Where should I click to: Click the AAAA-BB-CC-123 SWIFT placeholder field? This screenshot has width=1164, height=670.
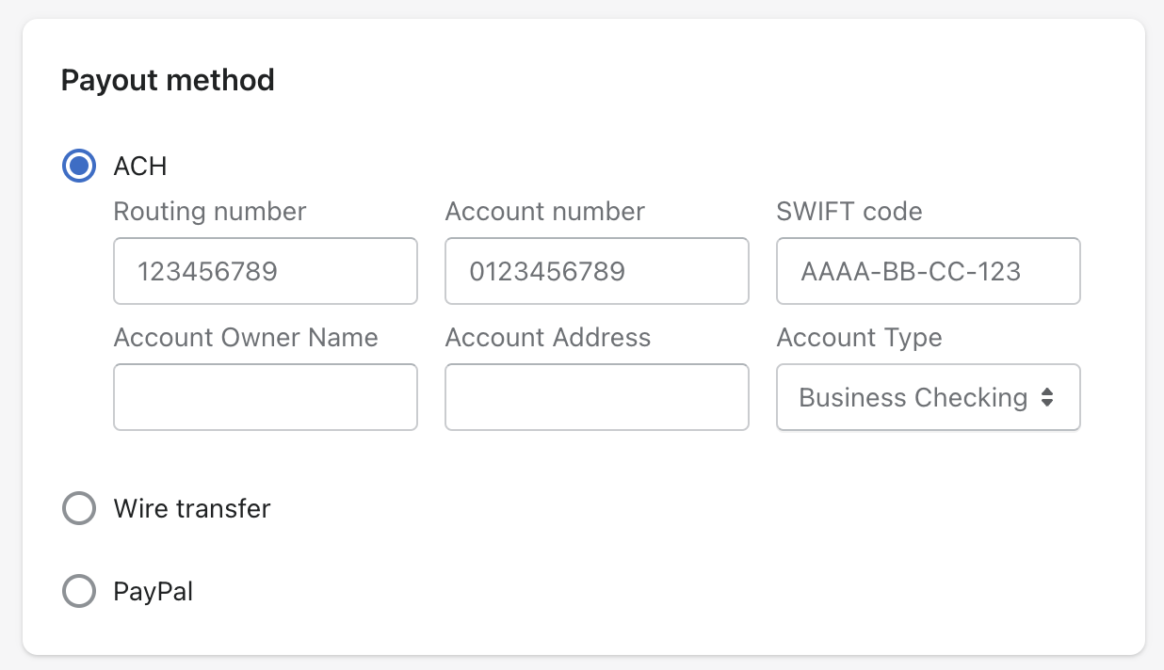click(x=928, y=271)
